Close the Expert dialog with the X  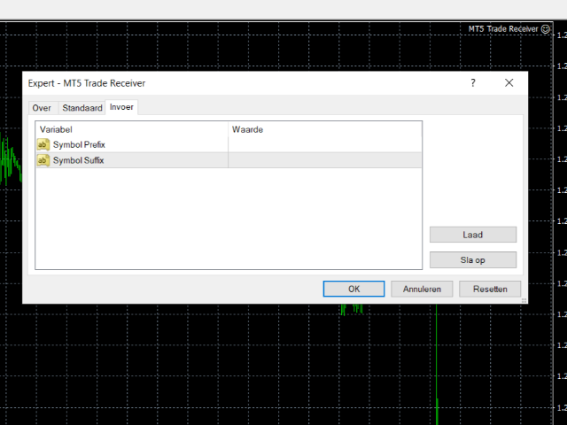click(509, 83)
